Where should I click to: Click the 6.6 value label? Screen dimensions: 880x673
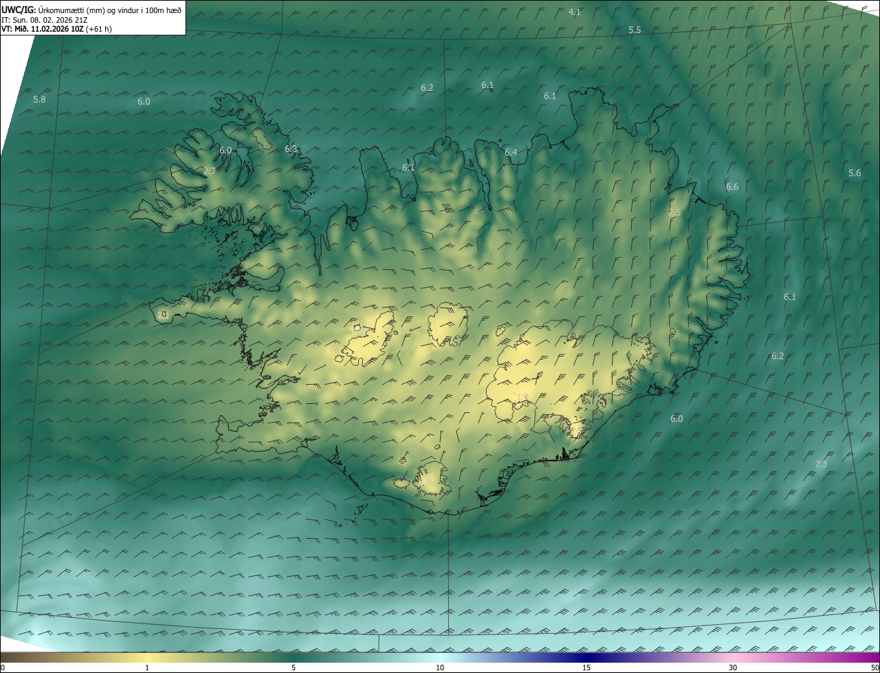(x=732, y=187)
